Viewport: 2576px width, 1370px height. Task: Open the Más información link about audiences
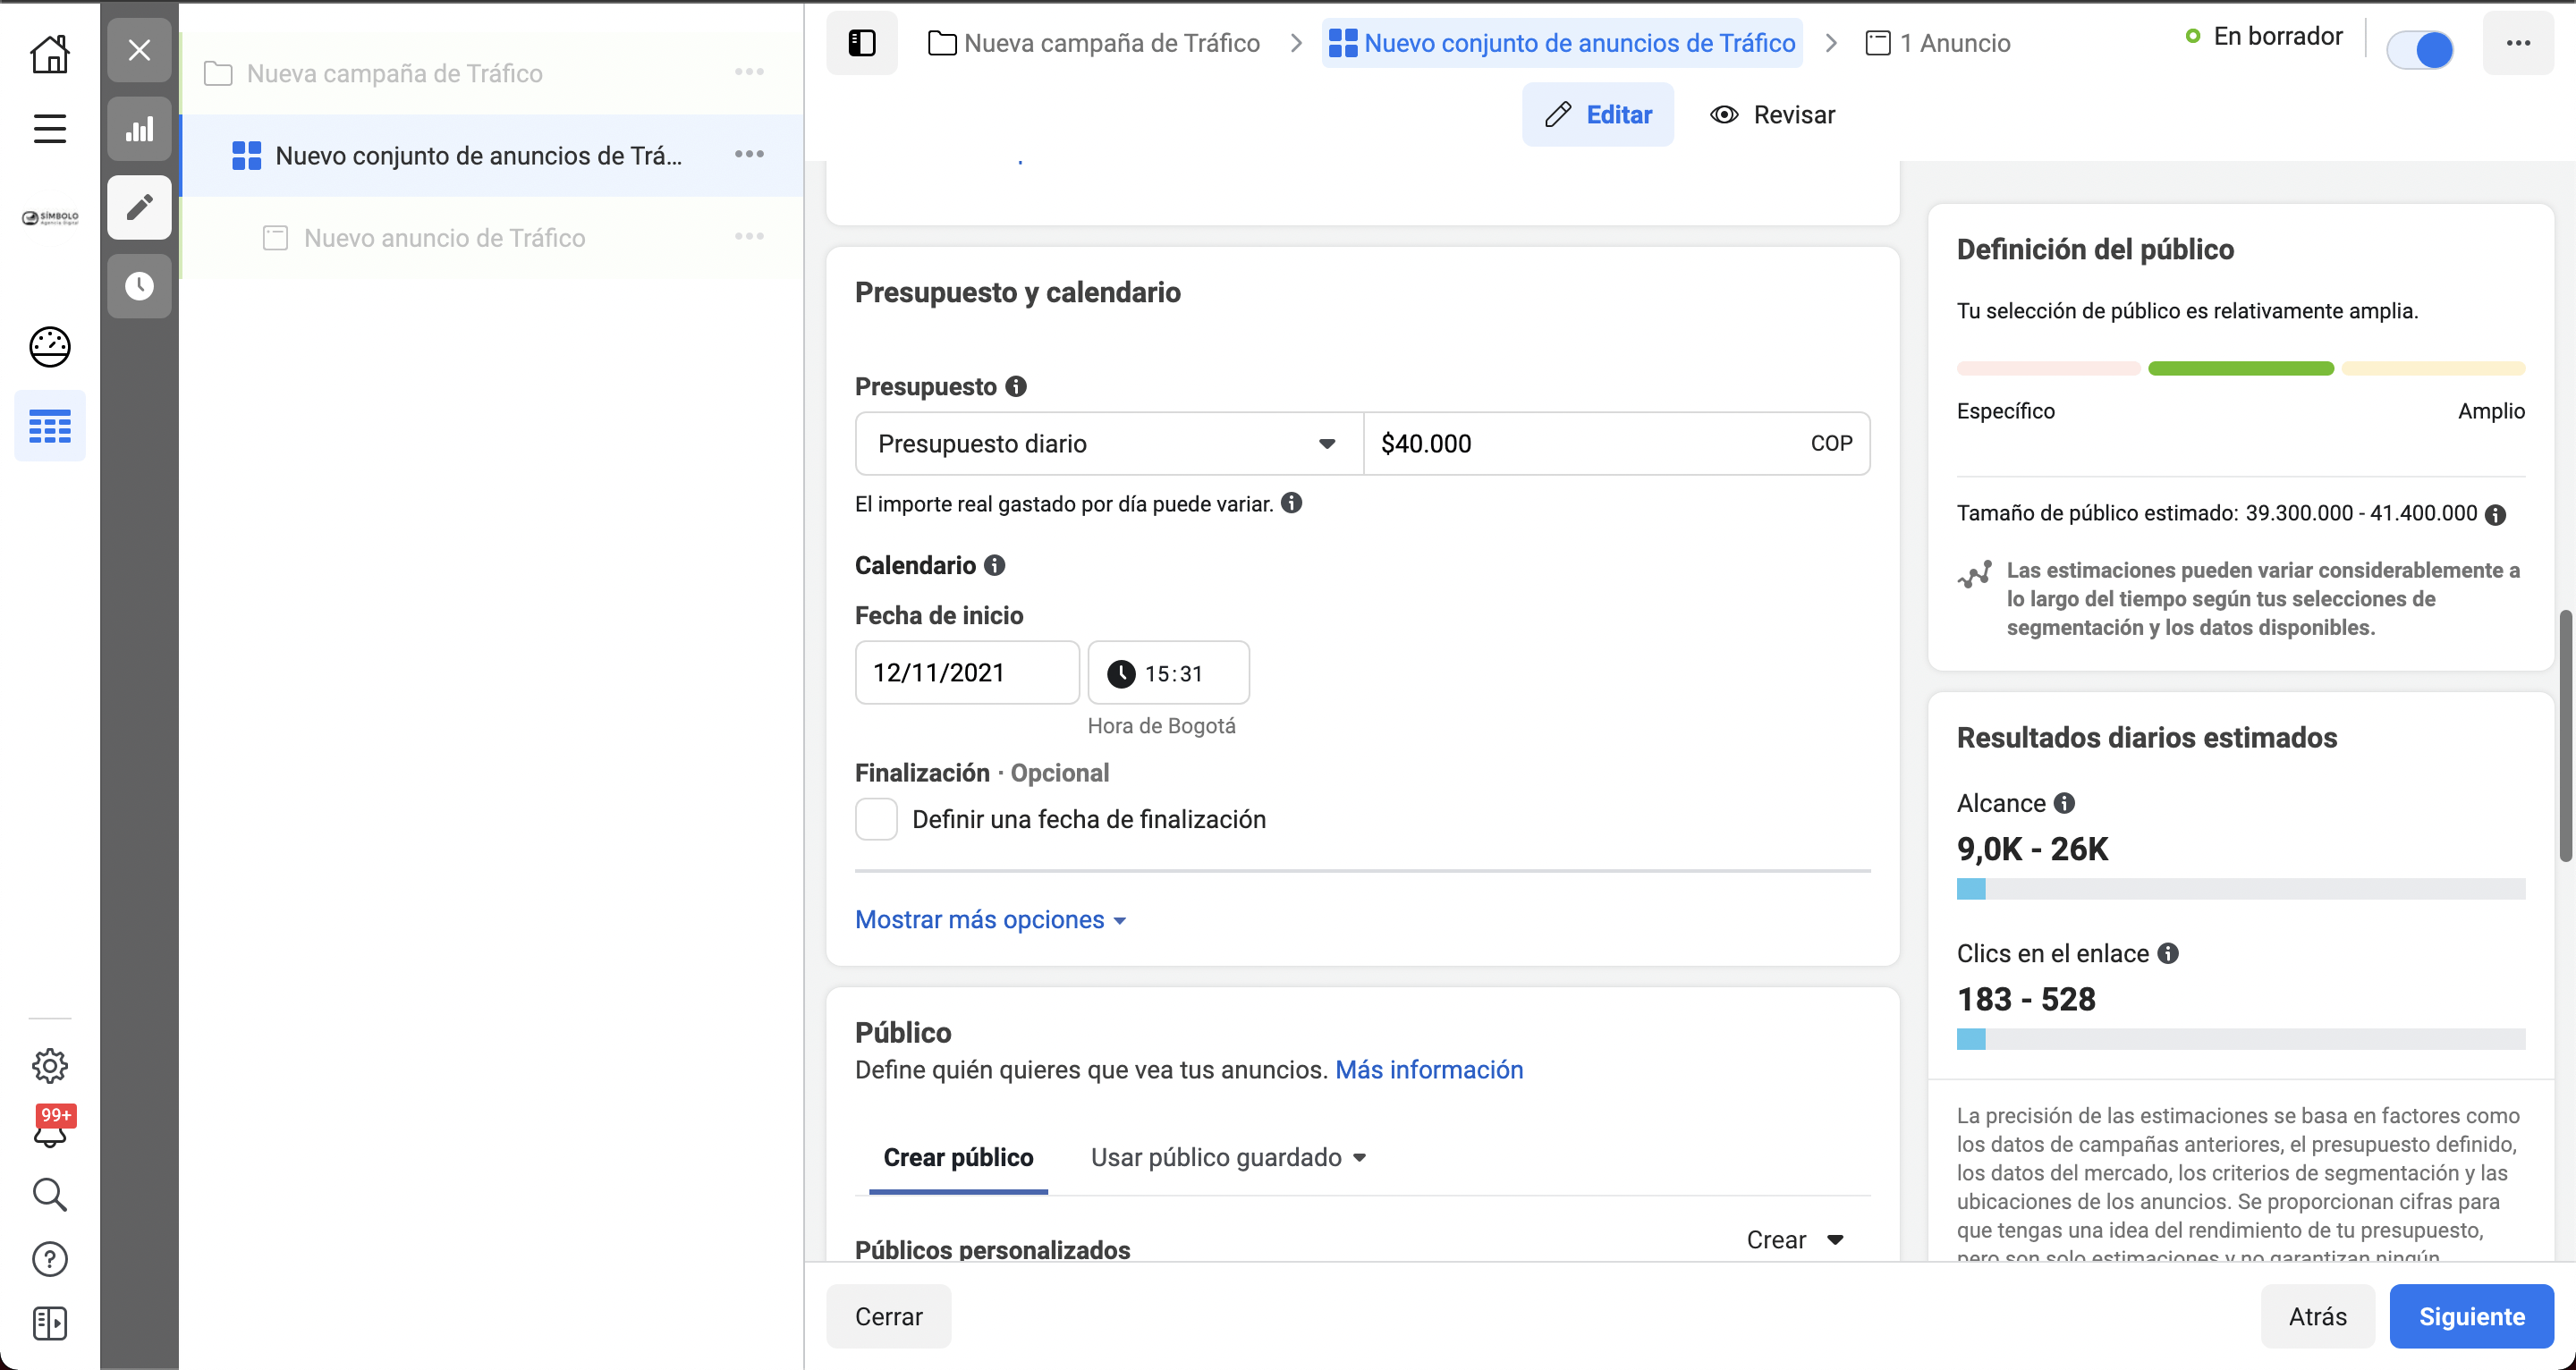(1429, 1069)
